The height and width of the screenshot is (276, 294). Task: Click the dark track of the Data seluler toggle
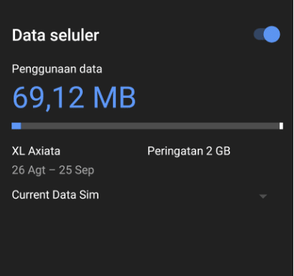[x=259, y=34]
